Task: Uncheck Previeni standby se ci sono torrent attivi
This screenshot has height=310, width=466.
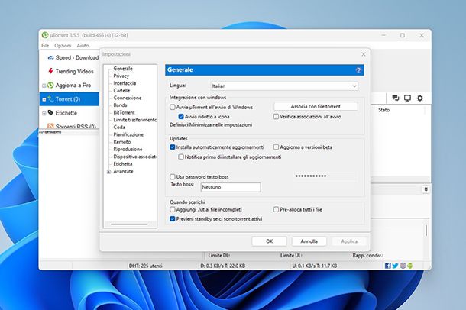Action: (173, 219)
